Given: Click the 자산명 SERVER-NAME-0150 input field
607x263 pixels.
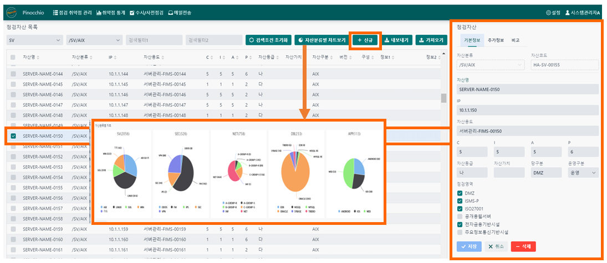Looking at the screenshot, I should (528, 89).
